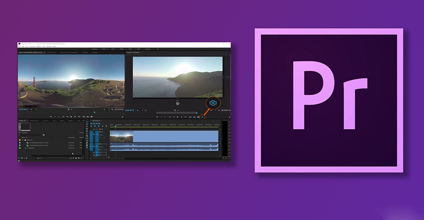Click Extract button in Program monitor
Screen dimensions: 424x220
point(194,117)
